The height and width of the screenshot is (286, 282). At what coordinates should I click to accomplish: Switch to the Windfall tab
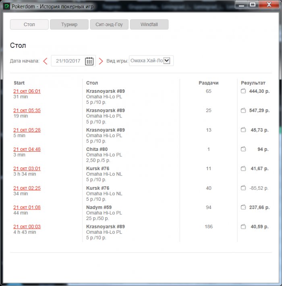tap(149, 25)
